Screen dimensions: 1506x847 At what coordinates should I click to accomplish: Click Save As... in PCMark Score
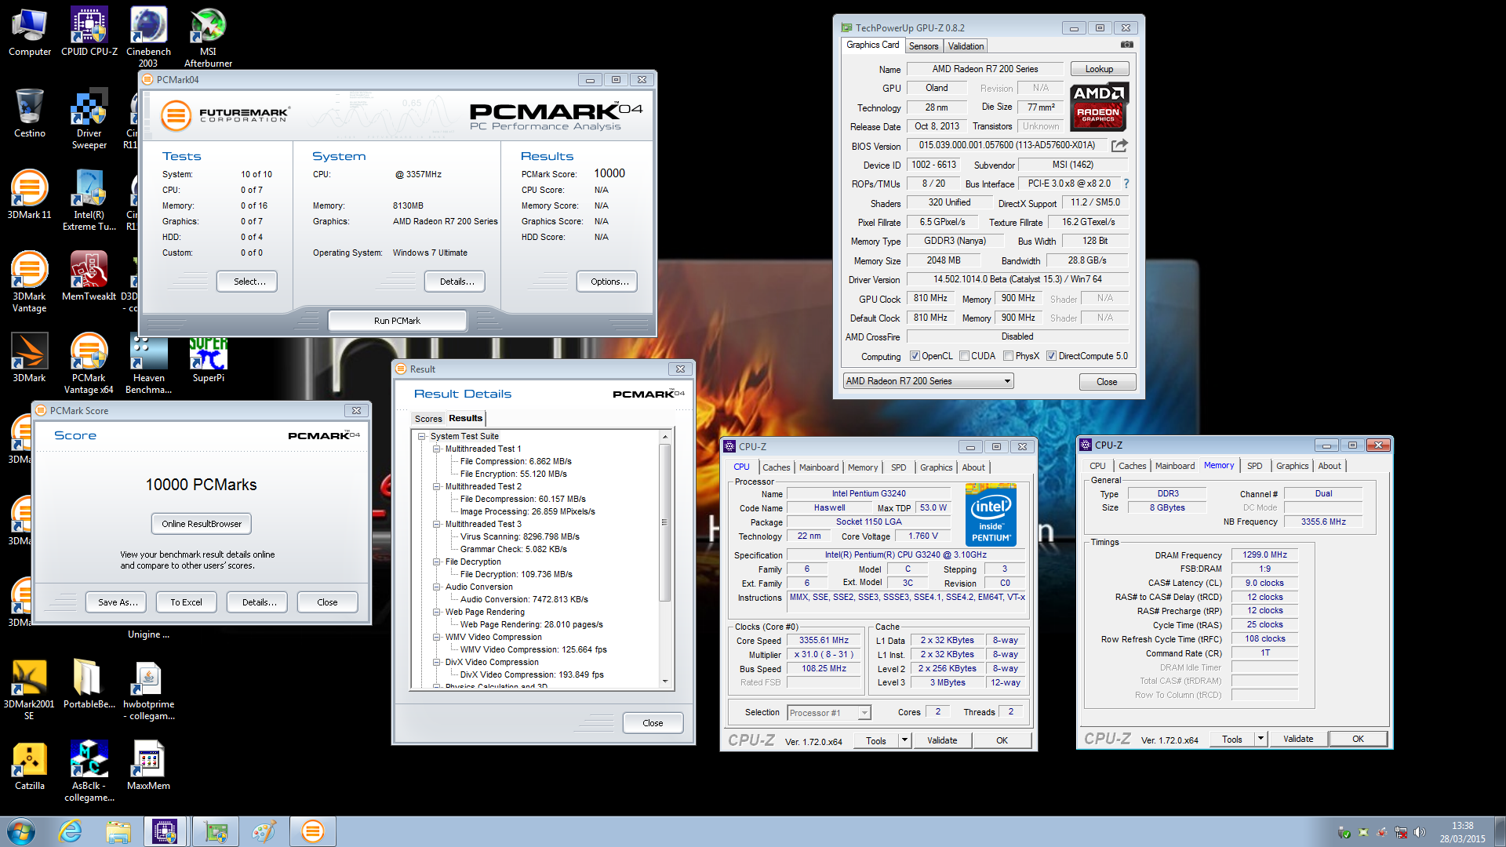(x=118, y=602)
